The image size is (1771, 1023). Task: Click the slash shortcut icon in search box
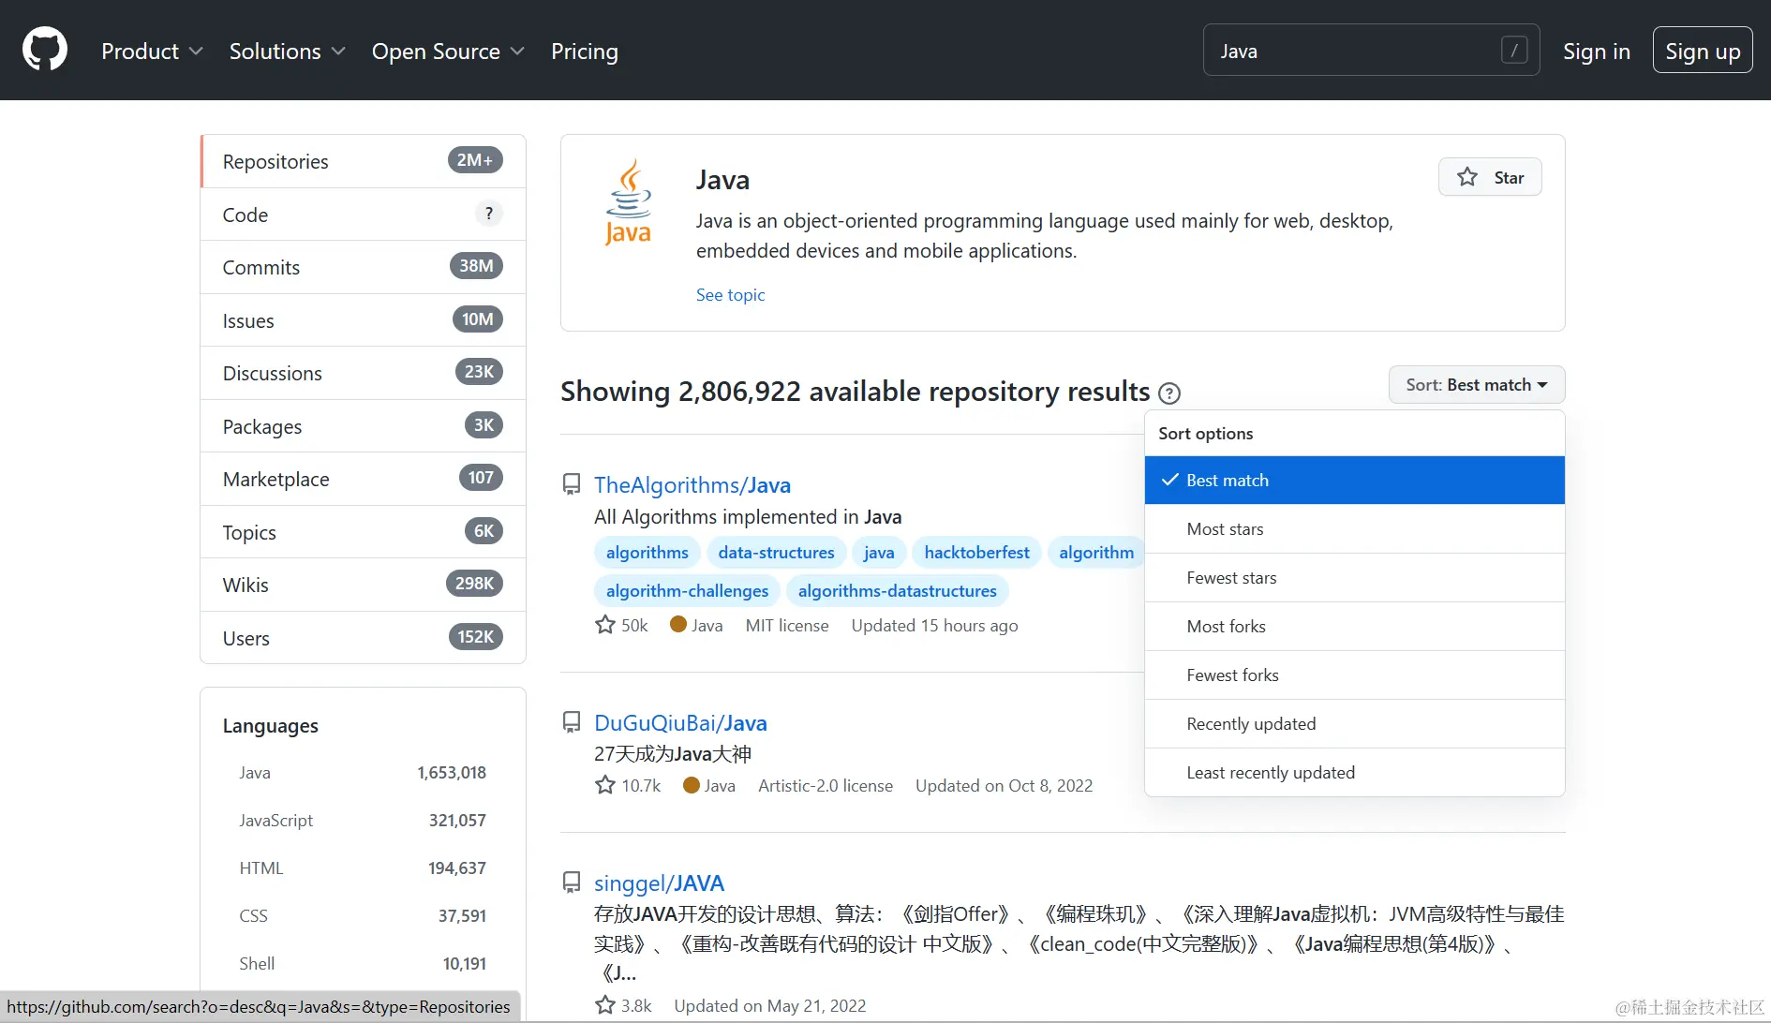(x=1514, y=50)
